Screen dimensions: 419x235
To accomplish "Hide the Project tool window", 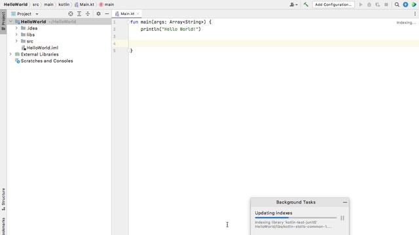I will (x=107, y=14).
